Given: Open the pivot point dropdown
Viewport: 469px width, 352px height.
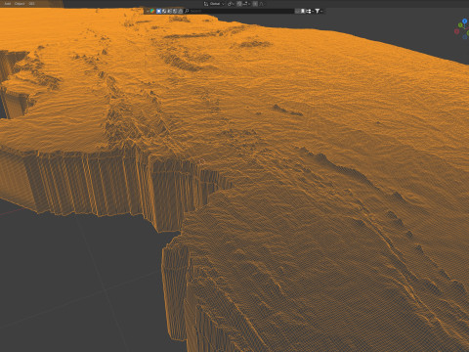Looking at the screenshot, I should 231,4.
